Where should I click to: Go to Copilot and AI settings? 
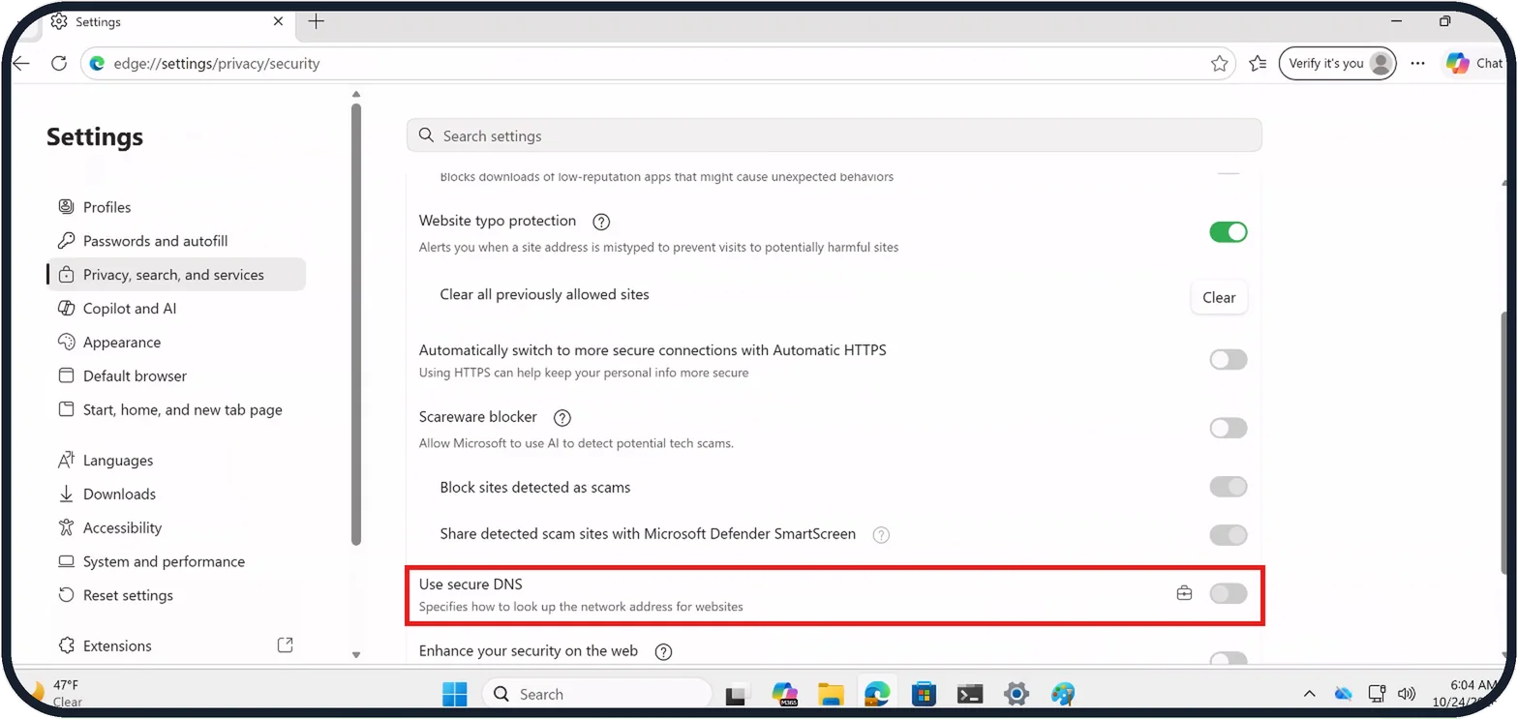tap(176, 309)
